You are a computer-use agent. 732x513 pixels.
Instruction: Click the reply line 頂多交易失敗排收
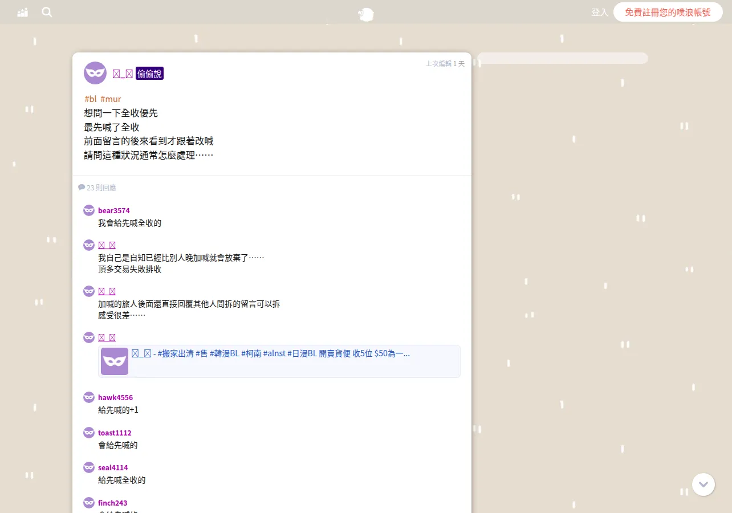129,269
